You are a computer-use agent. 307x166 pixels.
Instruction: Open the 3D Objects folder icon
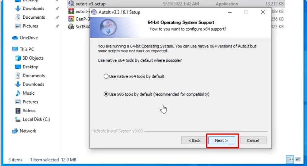pyautogui.click(x=18, y=58)
